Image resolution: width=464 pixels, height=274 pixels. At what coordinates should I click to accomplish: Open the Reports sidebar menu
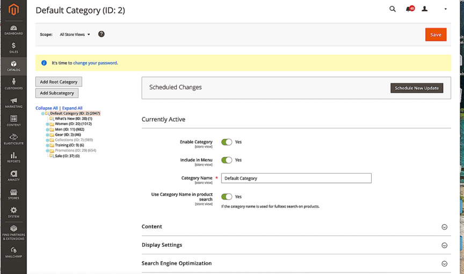13,158
